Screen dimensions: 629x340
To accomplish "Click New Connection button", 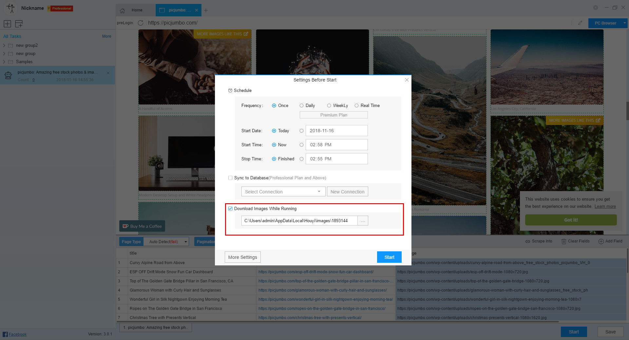I will (347, 191).
